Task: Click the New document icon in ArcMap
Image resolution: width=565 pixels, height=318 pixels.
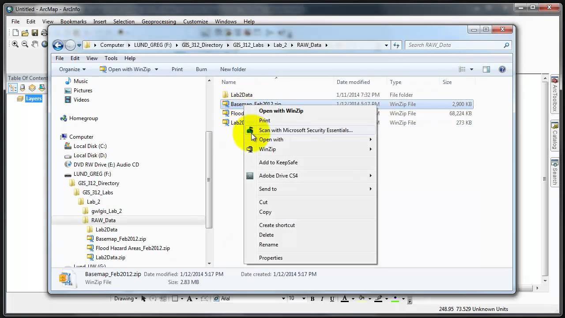Action: coord(16,33)
